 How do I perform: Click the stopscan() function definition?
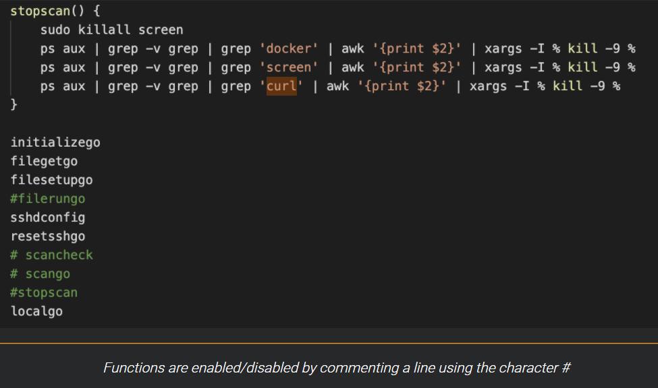pyautogui.click(x=55, y=11)
